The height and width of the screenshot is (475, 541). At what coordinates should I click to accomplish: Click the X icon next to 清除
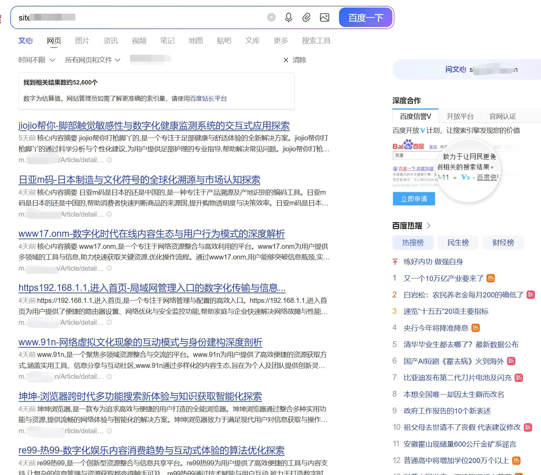(286, 60)
